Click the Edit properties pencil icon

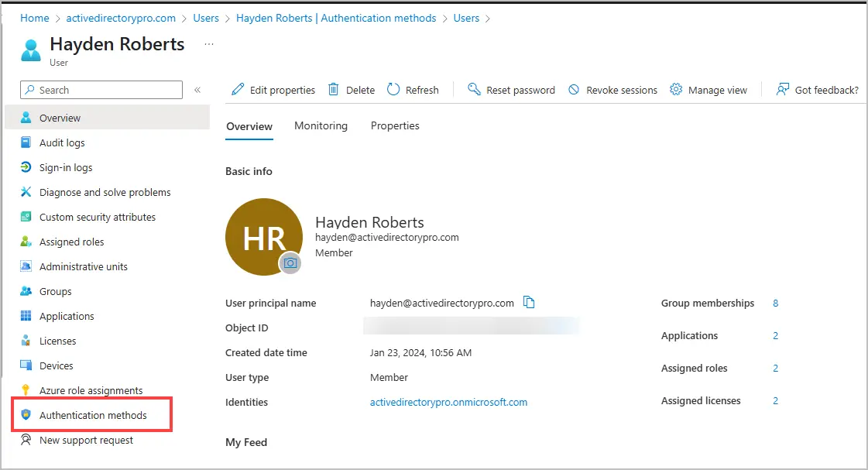(x=238, y=90)
